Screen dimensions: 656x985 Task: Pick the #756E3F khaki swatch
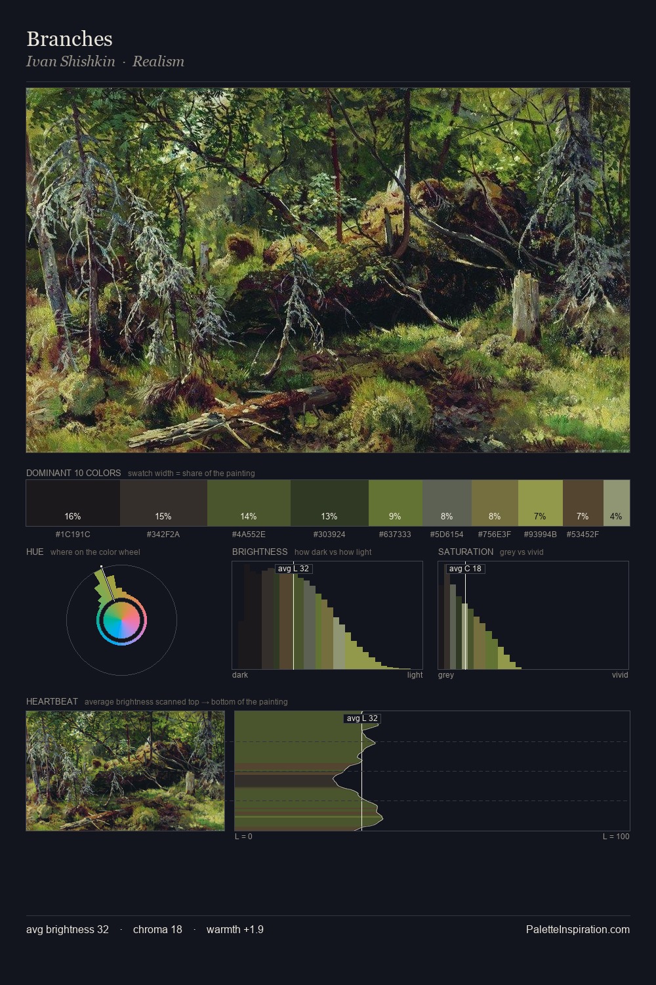495,503
